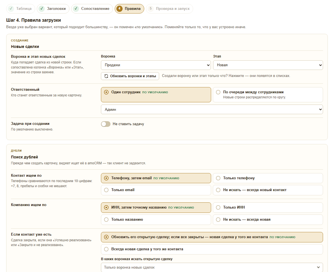Open the «Этап» dropdown set to Новая

click(268, 65)
